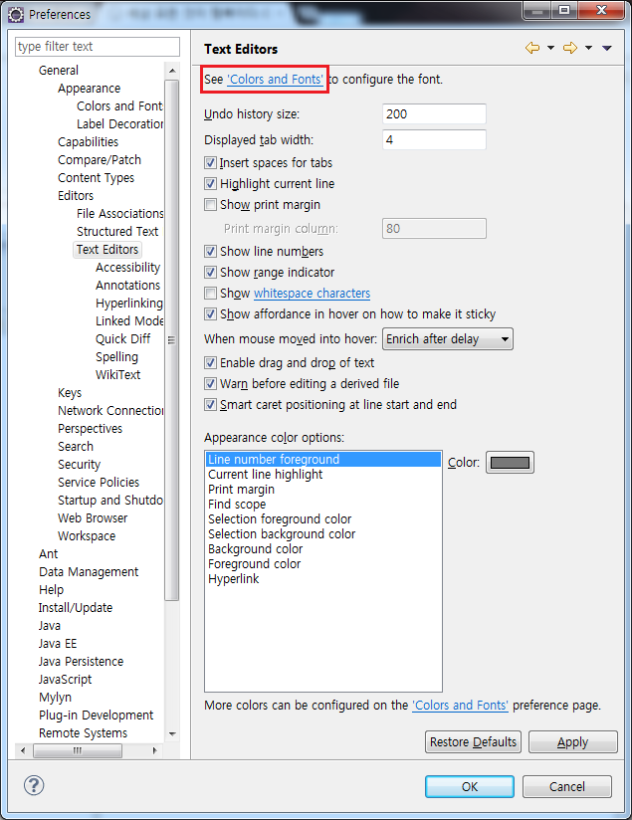
Task: Toggle Smart caret positioning checkbox
Action: pyautogui.click(x=210, y=405)
